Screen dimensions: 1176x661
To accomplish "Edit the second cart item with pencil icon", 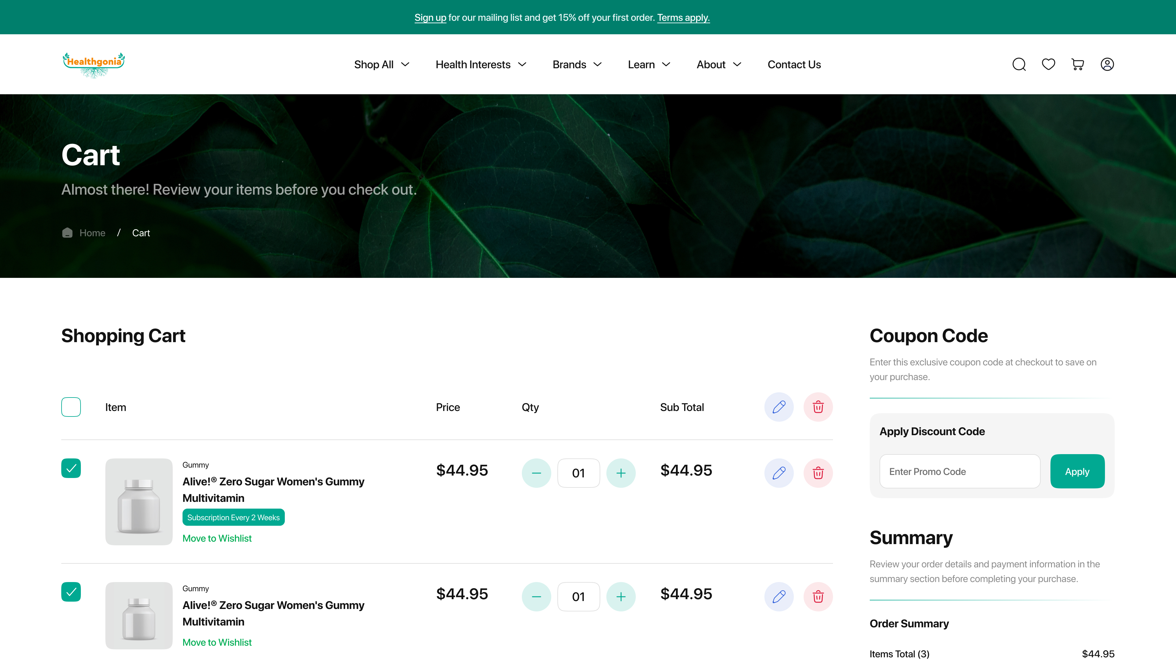I will (779, 597).
